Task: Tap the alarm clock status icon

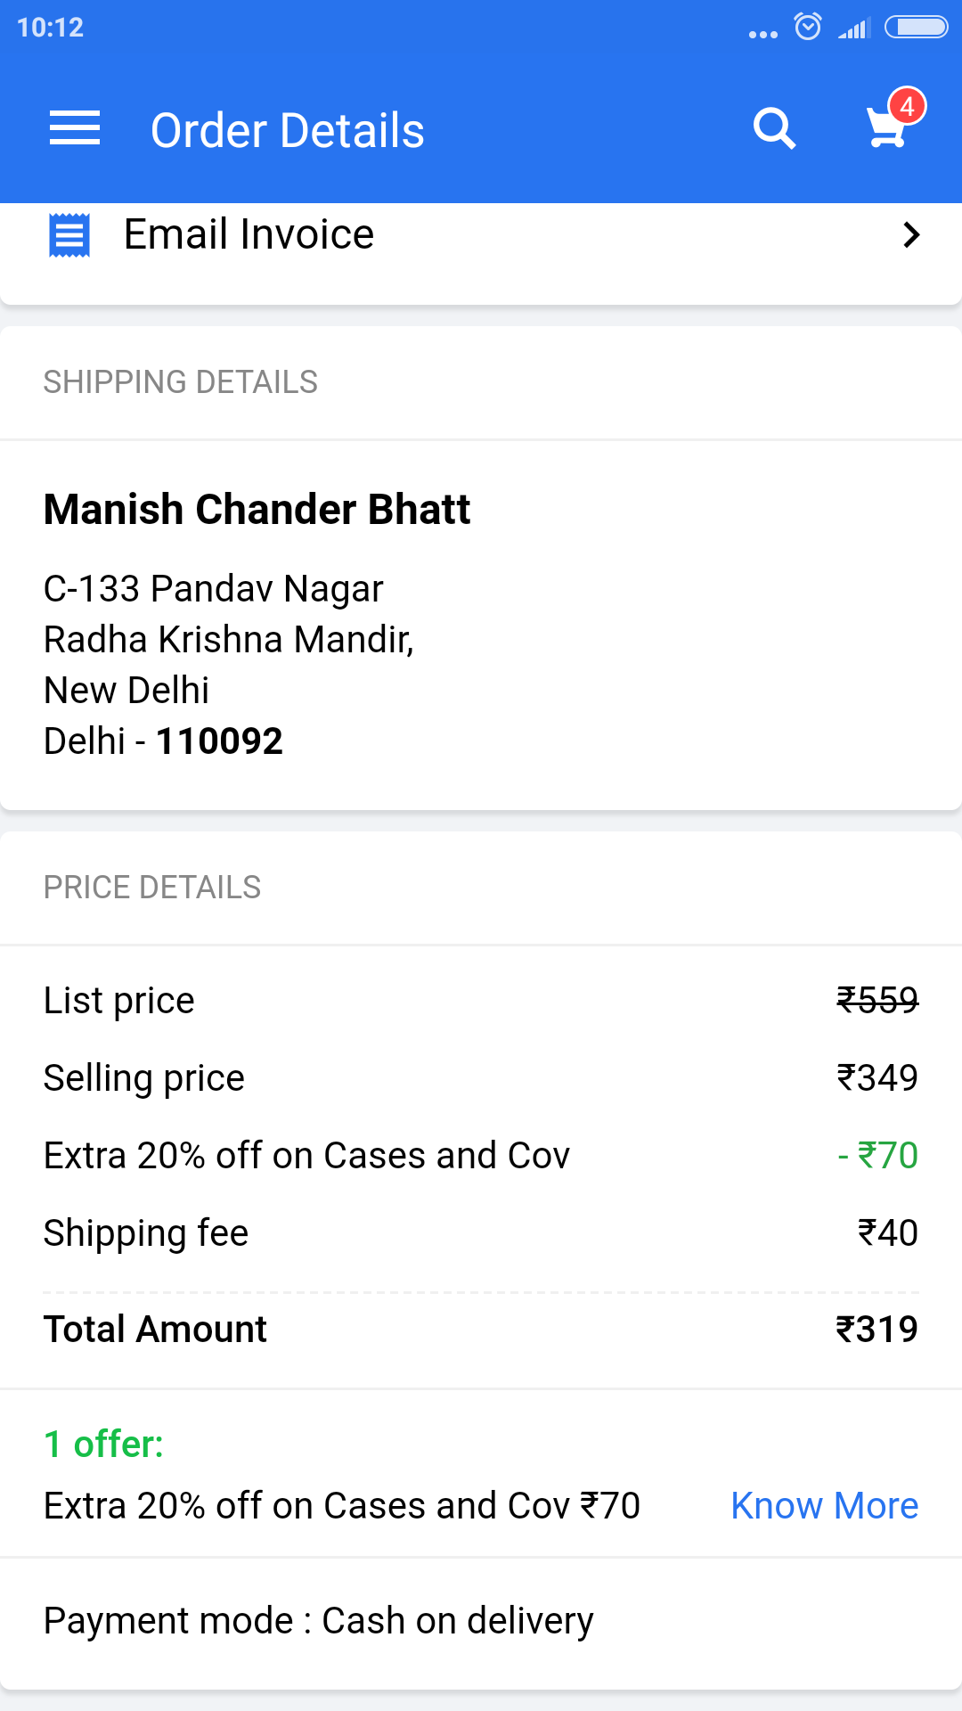Action: (x=808, y=27)
